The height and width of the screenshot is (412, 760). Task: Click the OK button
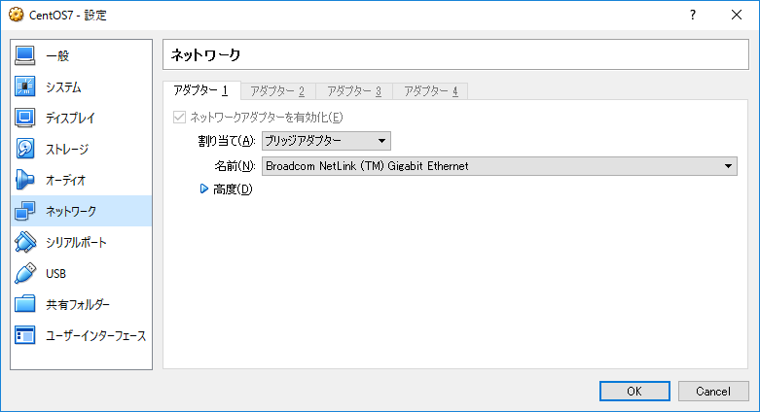pyautogui.click(x=634, y=392)
